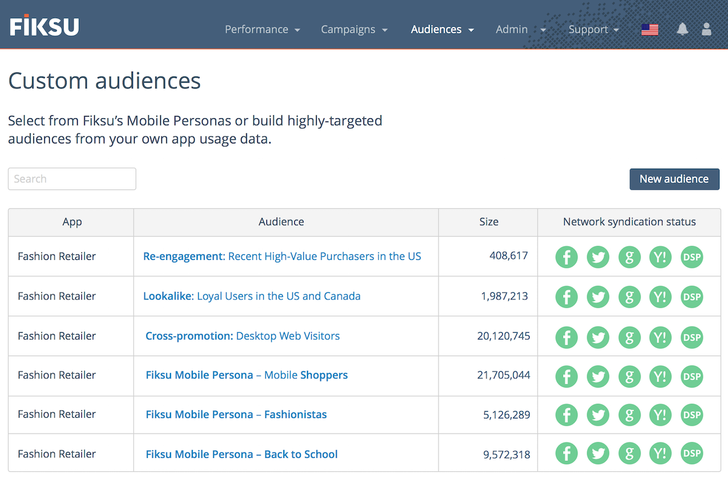Click DSP icon for Back to School row

692,453
